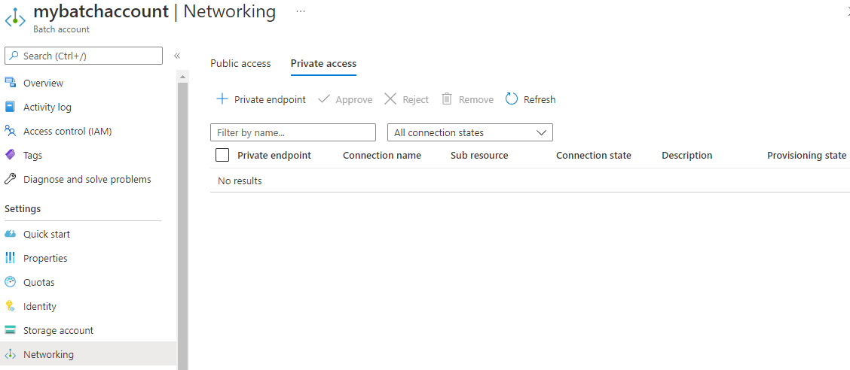
Task: Focus the Search (Ctrl+/) field
Action: click(x=84, y=56)
